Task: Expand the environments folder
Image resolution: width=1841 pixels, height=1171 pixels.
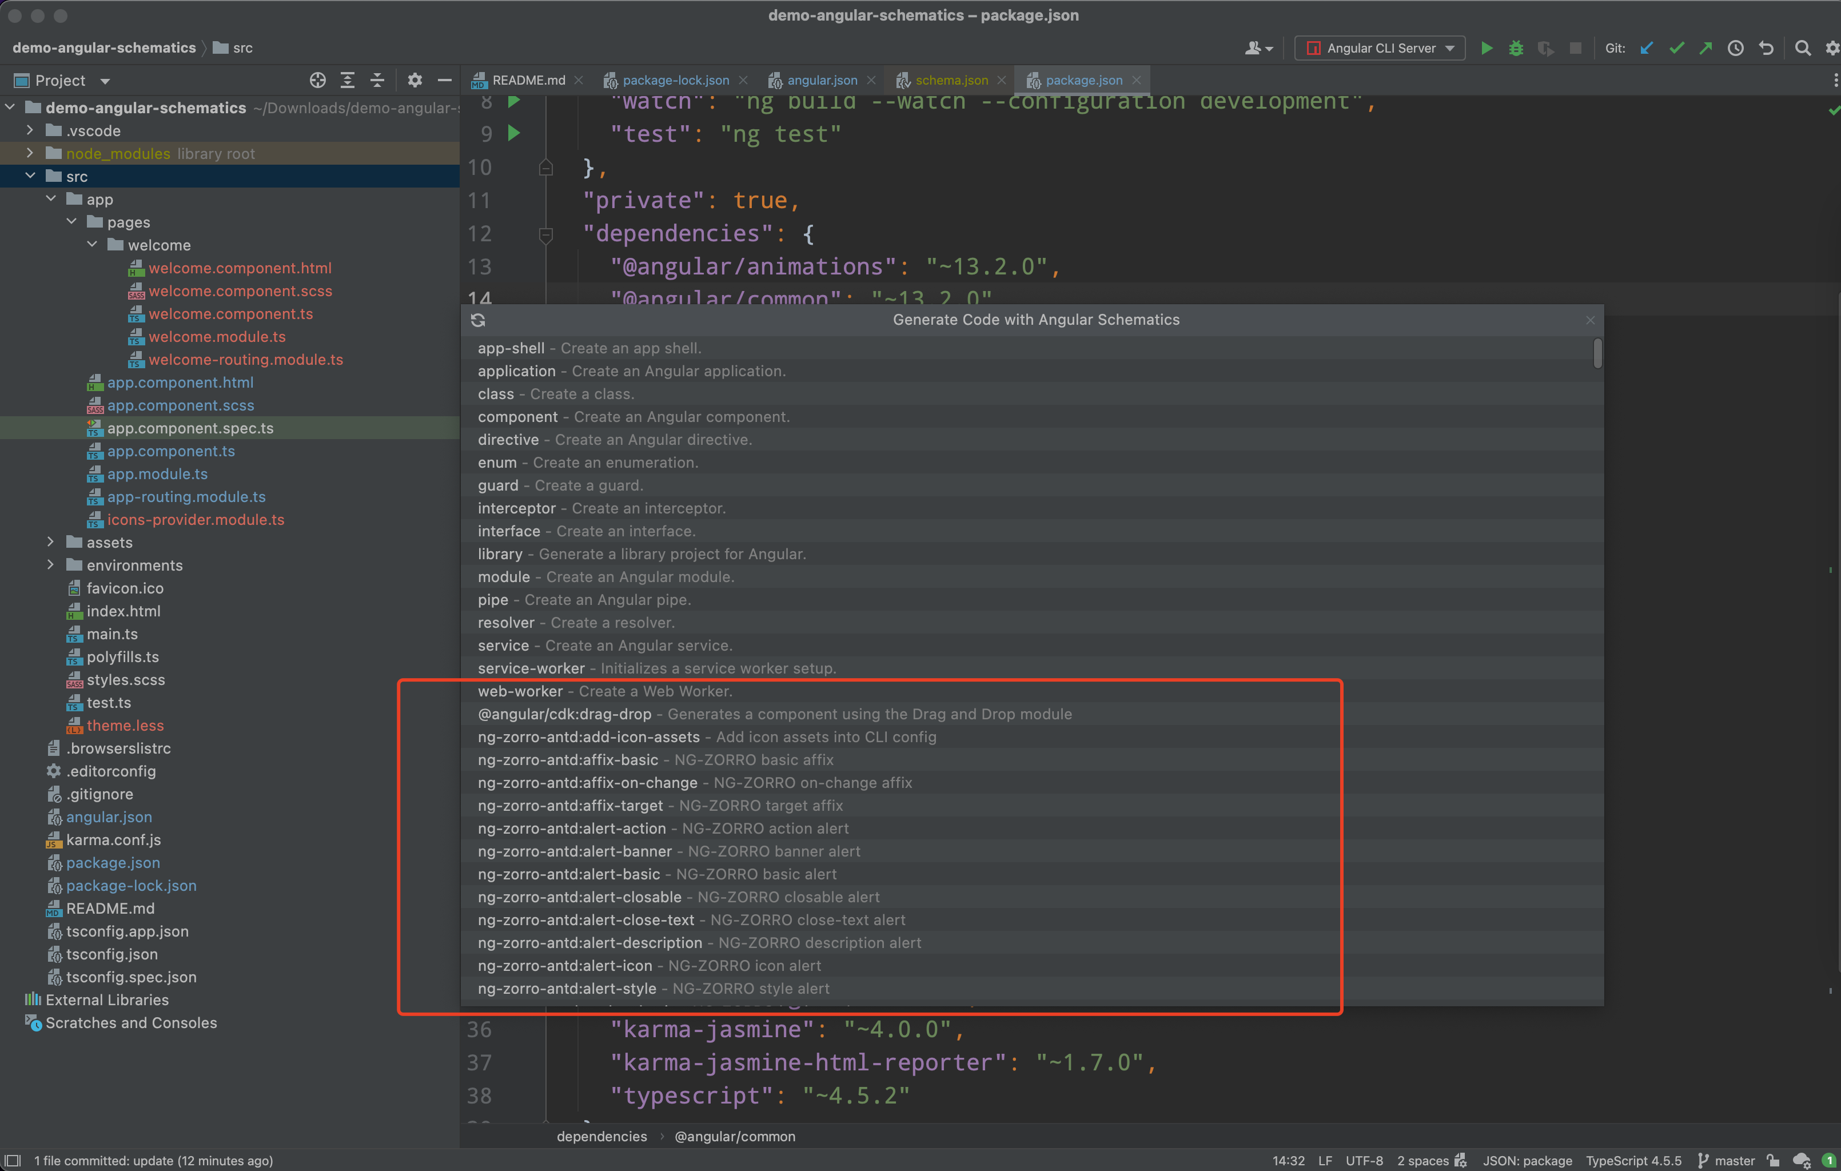Action: 50,565
